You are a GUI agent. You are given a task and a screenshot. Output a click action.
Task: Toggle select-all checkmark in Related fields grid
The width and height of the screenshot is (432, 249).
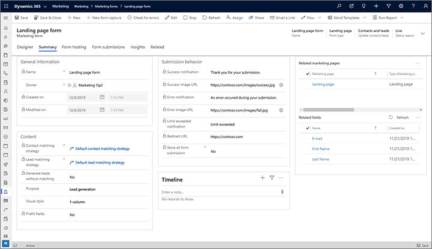pos(308,128)
